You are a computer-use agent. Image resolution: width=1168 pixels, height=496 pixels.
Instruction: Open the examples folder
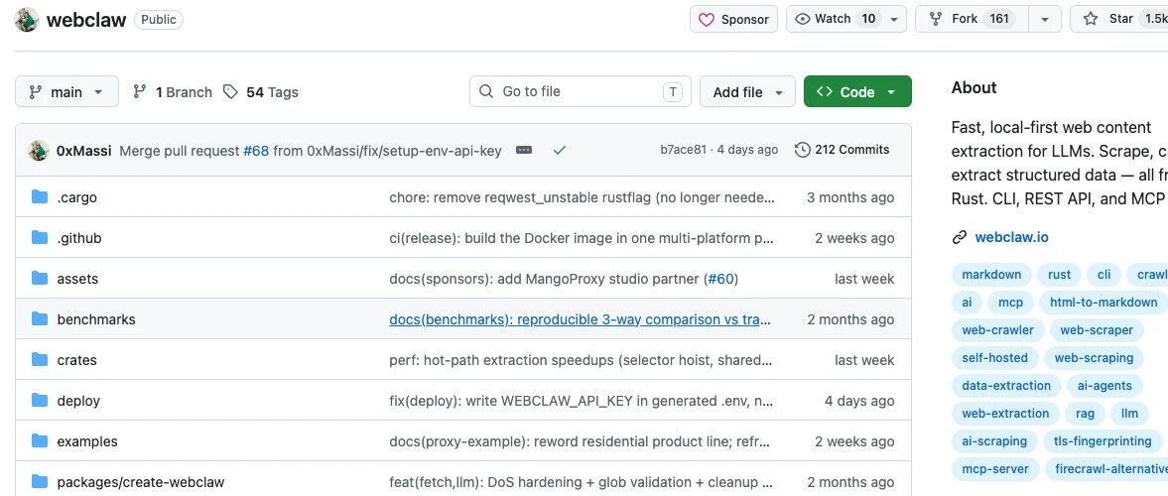[x=87, y=441]
